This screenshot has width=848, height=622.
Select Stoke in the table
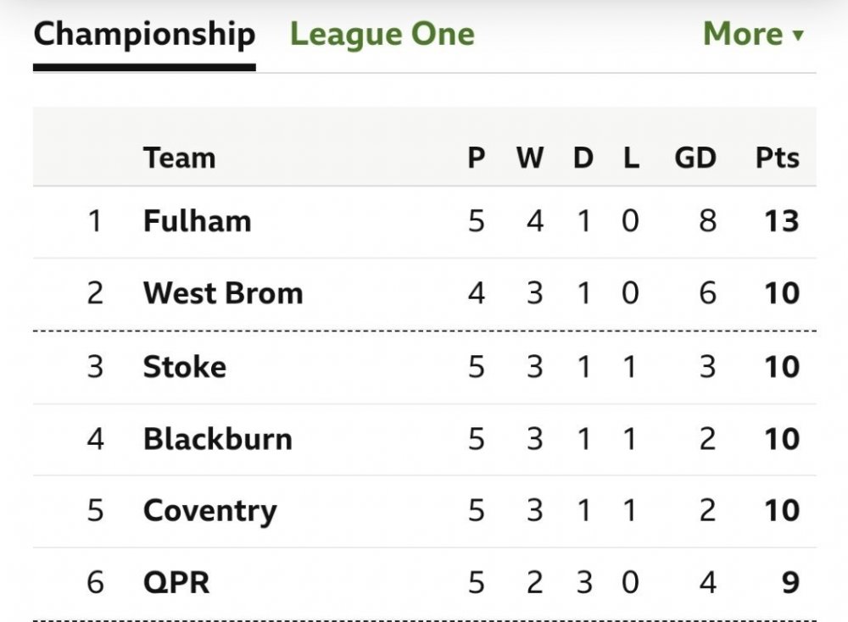tap(184, 367)
